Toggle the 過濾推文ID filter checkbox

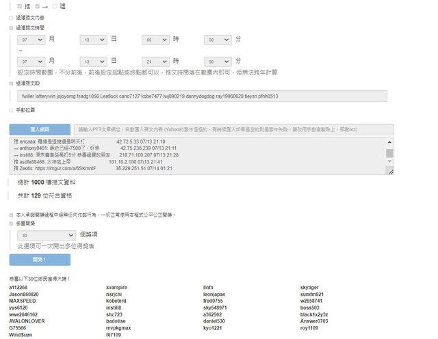coord(11,83)
